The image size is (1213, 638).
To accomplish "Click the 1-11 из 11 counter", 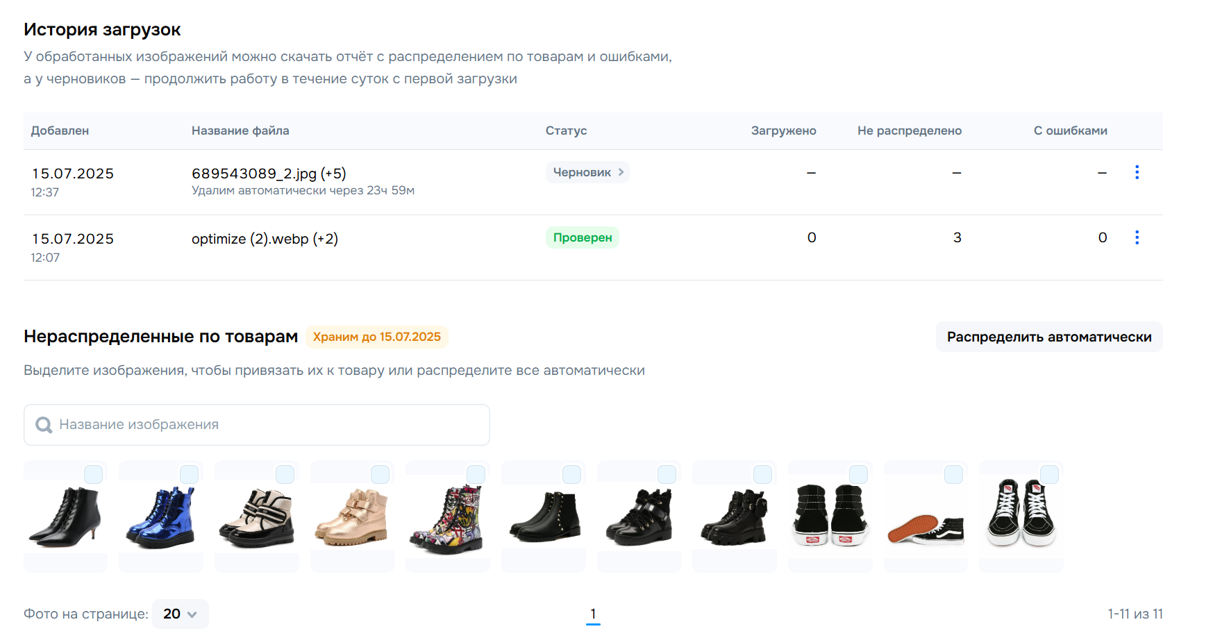I will tap(1135, 614).
